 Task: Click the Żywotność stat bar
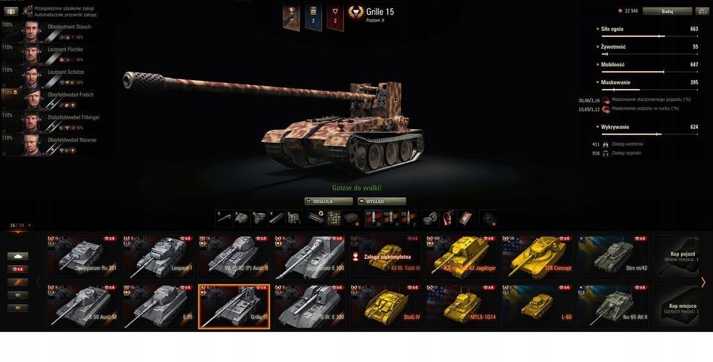coord(650,54)
